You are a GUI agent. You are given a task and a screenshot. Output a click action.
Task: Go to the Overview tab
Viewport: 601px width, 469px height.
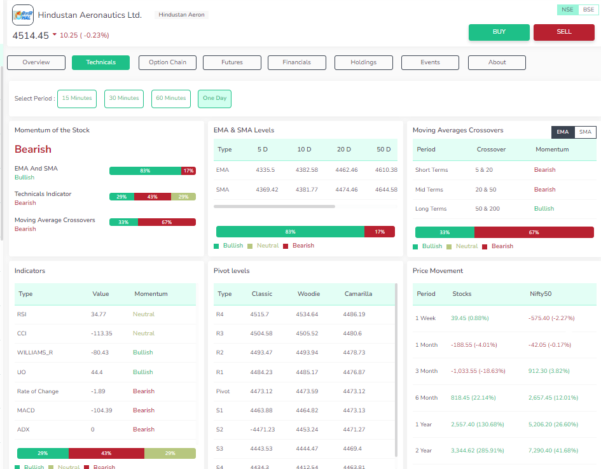pyautogui.click(x=36, y=62)
